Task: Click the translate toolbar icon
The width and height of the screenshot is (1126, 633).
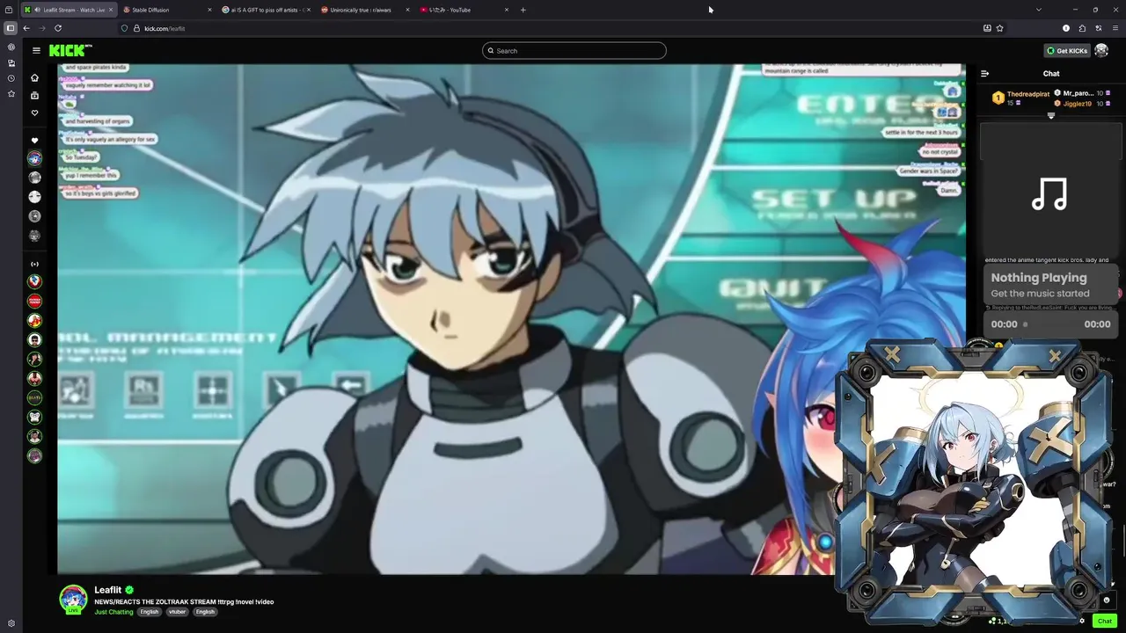Action: click(x=1099, y=28)
